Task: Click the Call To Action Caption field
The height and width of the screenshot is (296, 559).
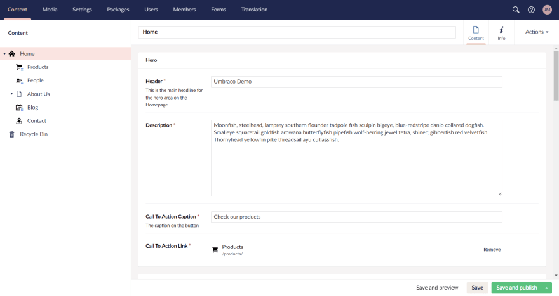Action: tap(356, 217)
